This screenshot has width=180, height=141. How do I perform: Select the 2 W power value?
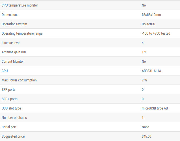(x=144, y=80)
